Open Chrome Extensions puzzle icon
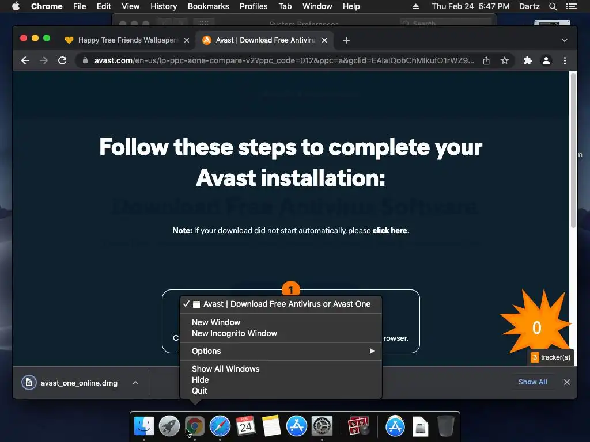Viewport: 590px width, 442px height. 528,60
